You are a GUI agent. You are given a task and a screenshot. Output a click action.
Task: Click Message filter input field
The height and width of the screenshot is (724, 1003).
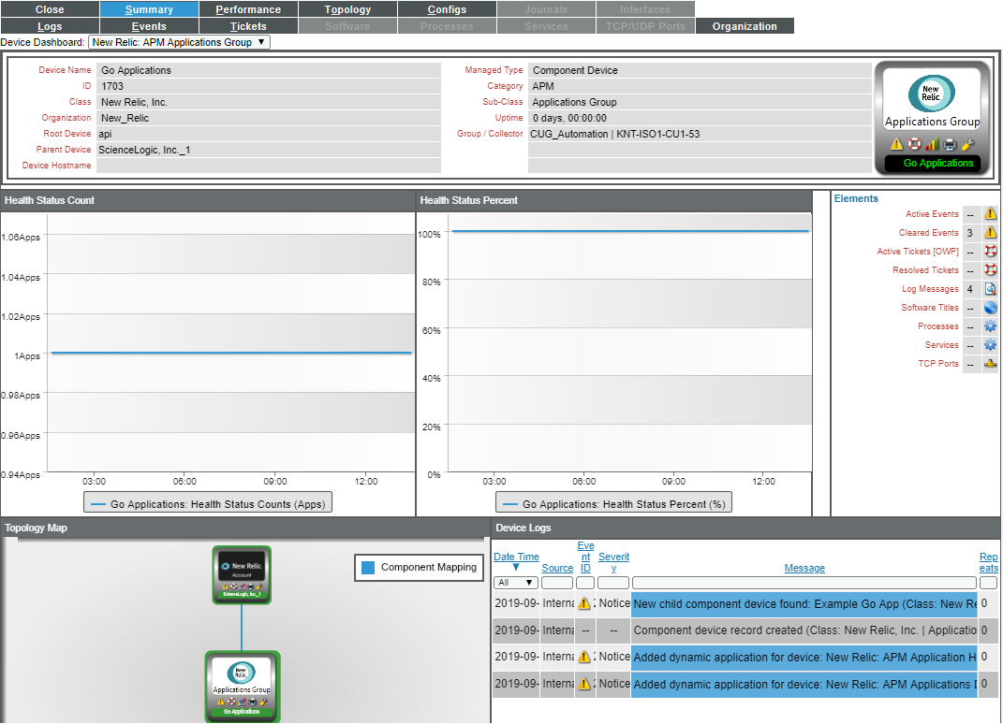pyautogui.click(x=804, y=583)
